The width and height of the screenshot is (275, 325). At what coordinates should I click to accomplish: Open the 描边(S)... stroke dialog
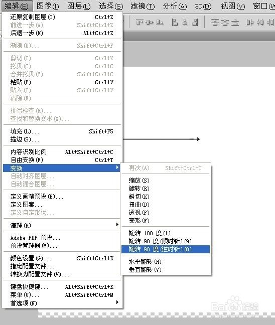point(62,139)
